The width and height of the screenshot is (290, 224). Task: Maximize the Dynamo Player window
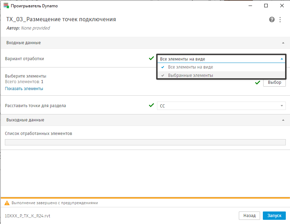(x=266, y=6)
